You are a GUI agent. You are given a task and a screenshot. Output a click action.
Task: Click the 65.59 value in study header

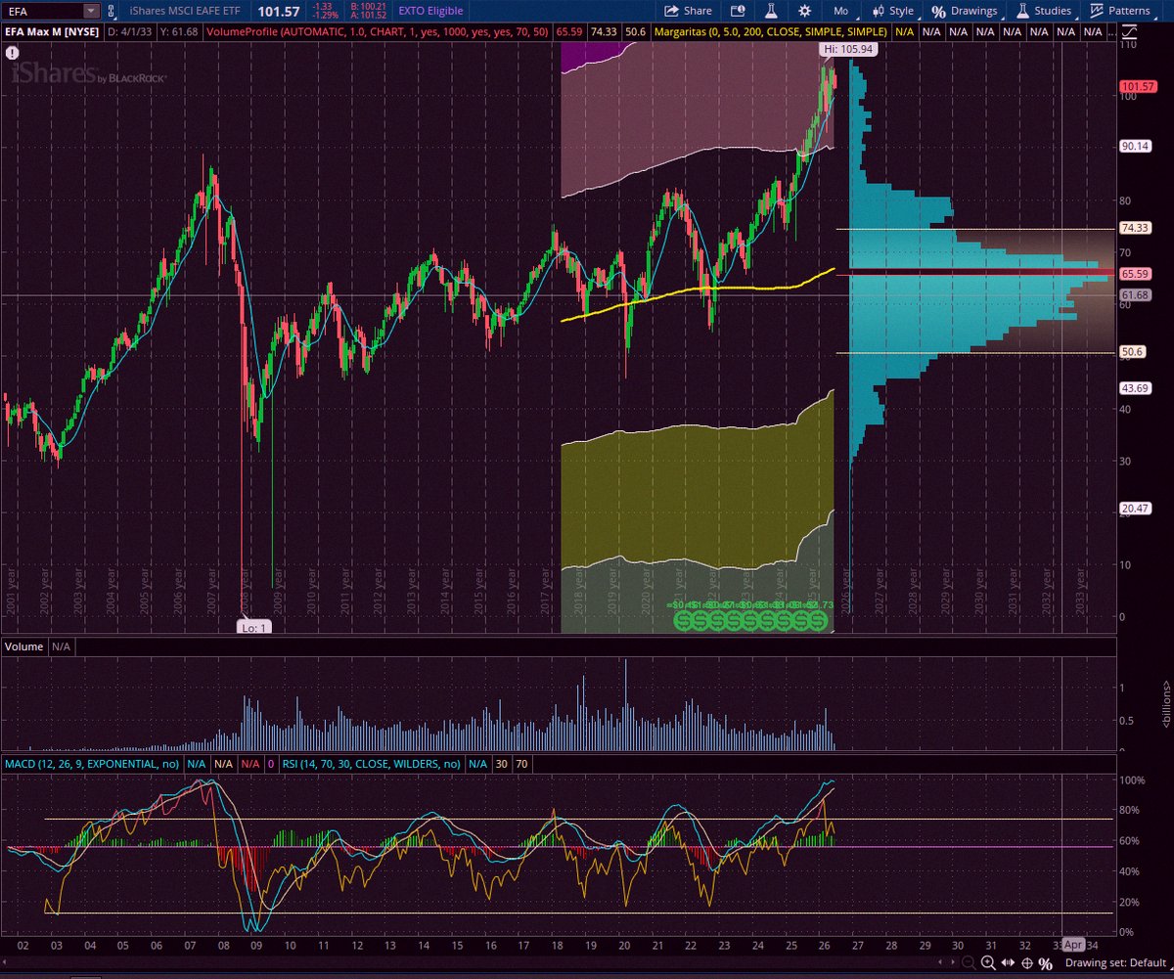tap(568, 30)
